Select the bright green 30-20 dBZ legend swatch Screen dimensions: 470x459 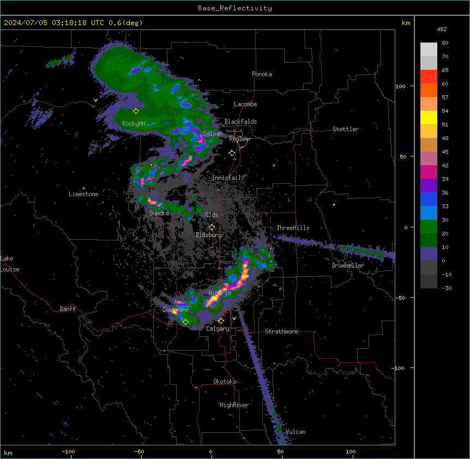point(429,227)
